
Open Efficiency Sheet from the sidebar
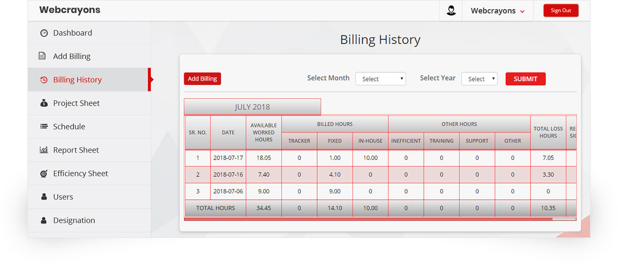80,174
